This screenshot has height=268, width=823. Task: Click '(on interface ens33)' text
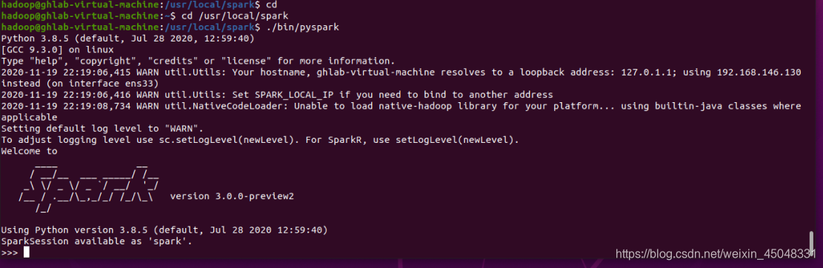[x=102, y=84]
